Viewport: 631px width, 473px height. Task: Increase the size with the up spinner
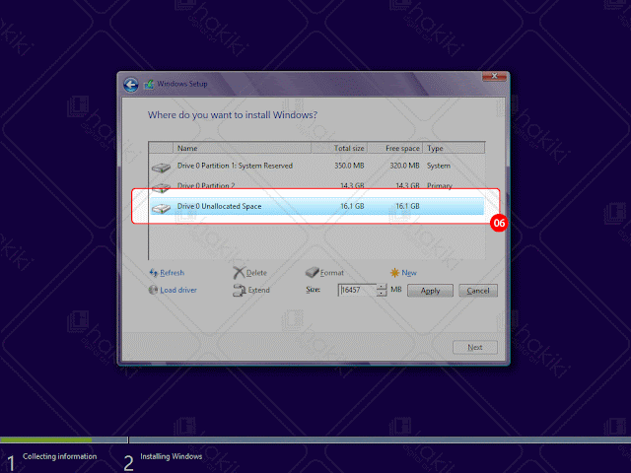tap(382, 287)
